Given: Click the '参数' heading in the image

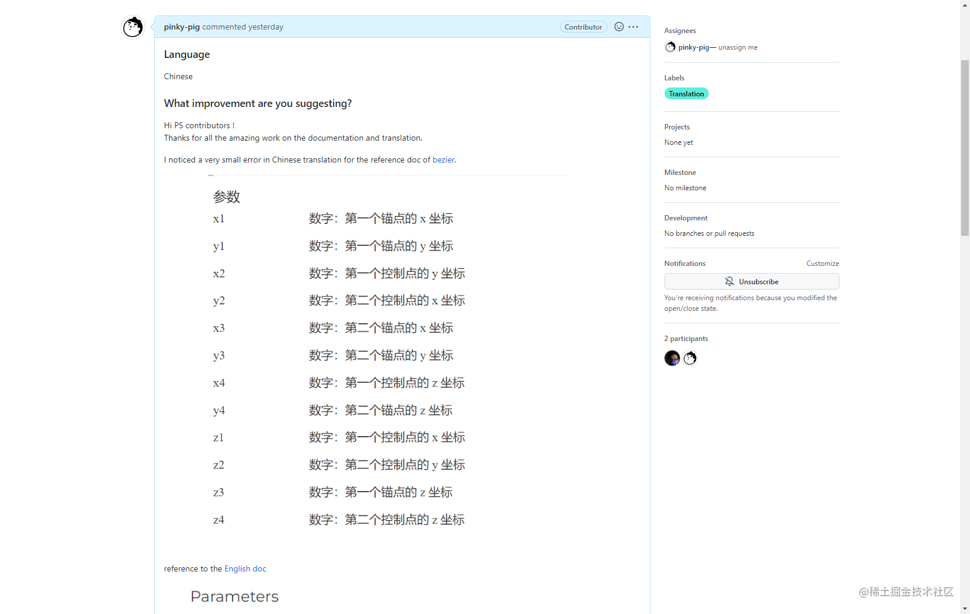Looking at the screenshot, I should pyautogui.click(x=227, y=197).
